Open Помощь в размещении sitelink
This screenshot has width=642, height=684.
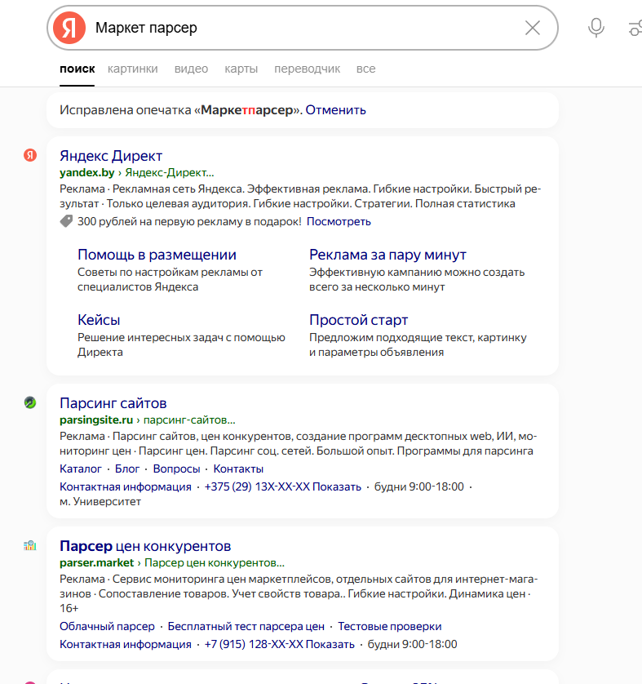[x=157, y=255]
